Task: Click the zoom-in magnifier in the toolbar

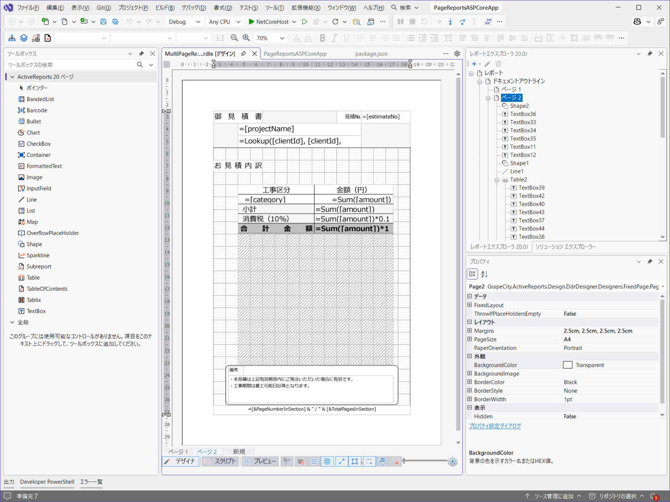Action: click(x=246, y=38)
